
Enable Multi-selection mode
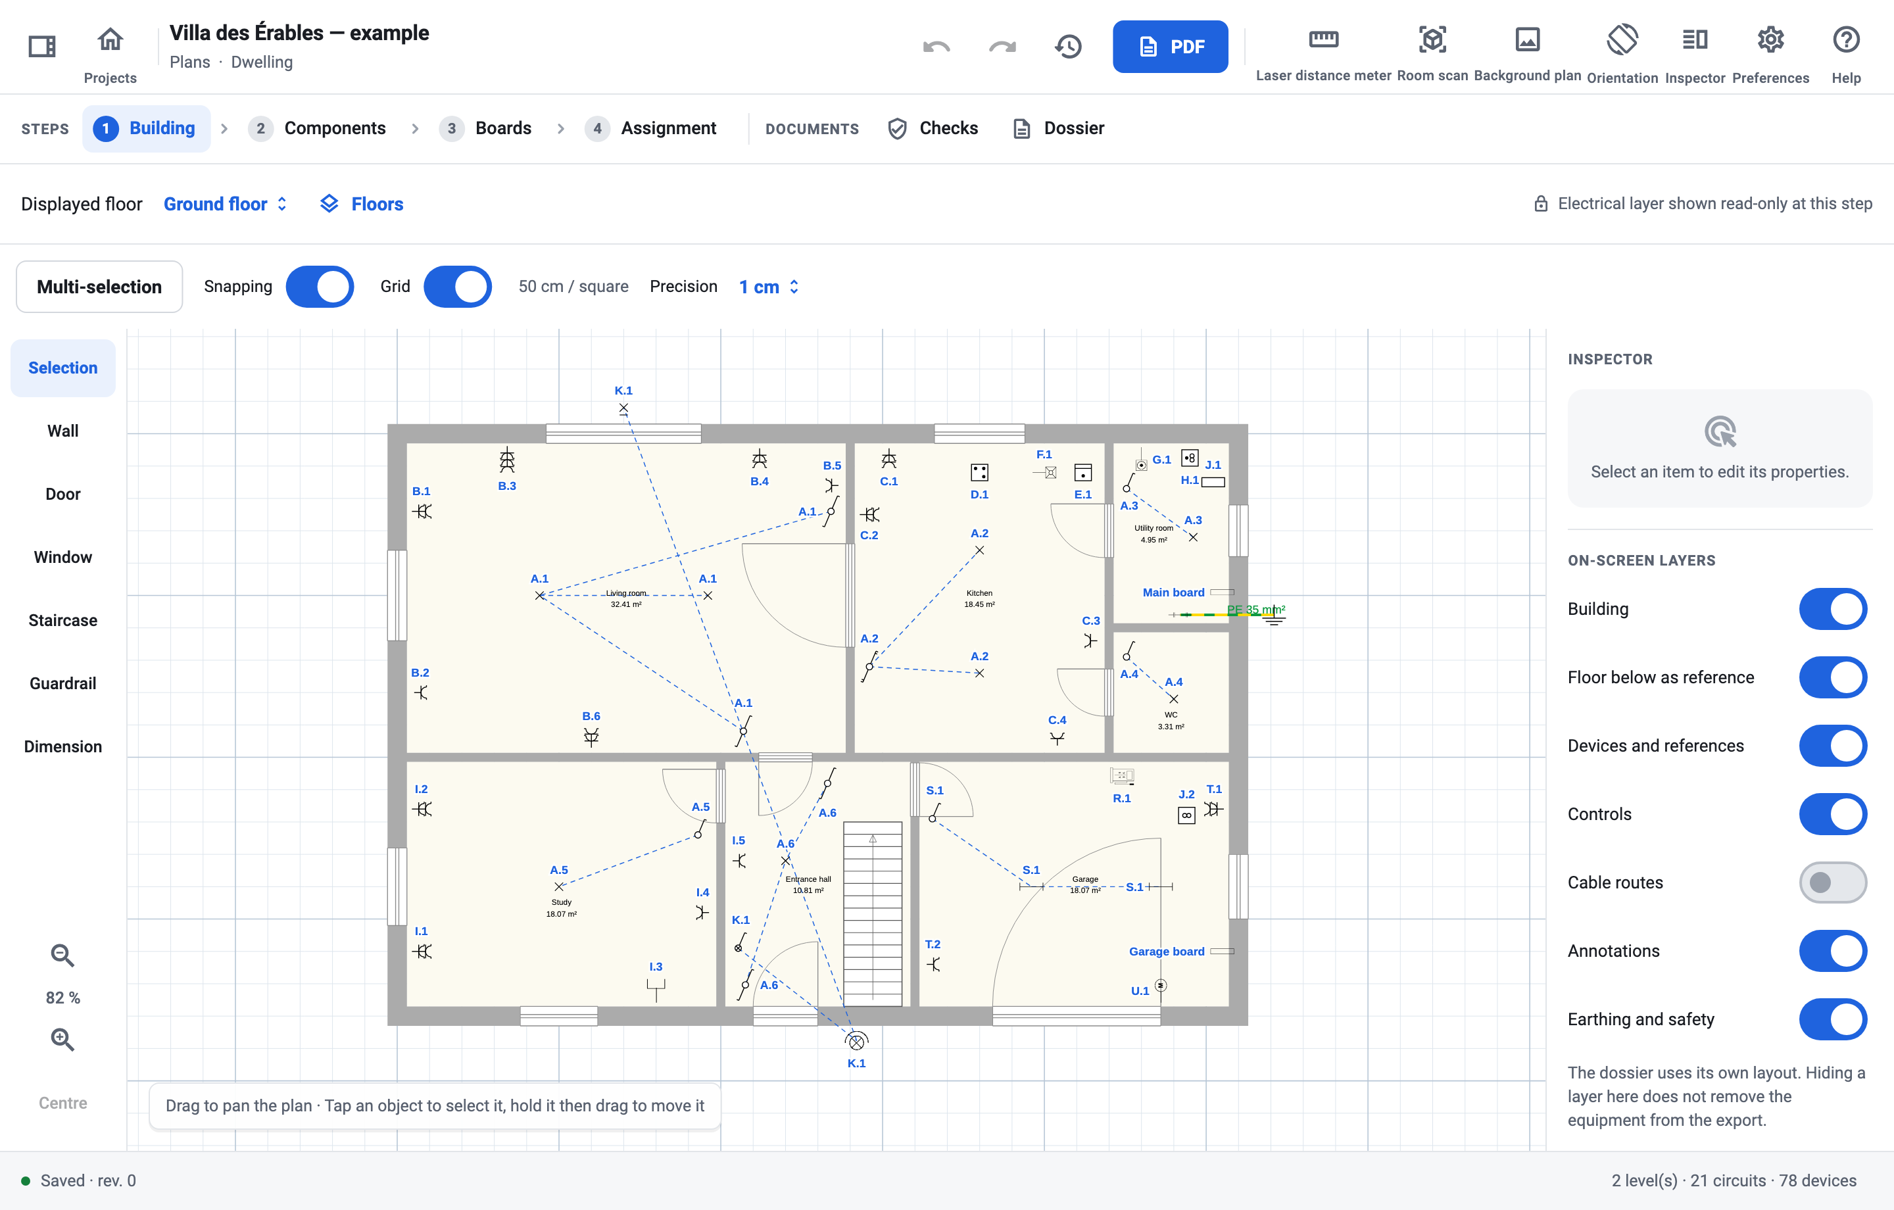click(x=99, y=286)
